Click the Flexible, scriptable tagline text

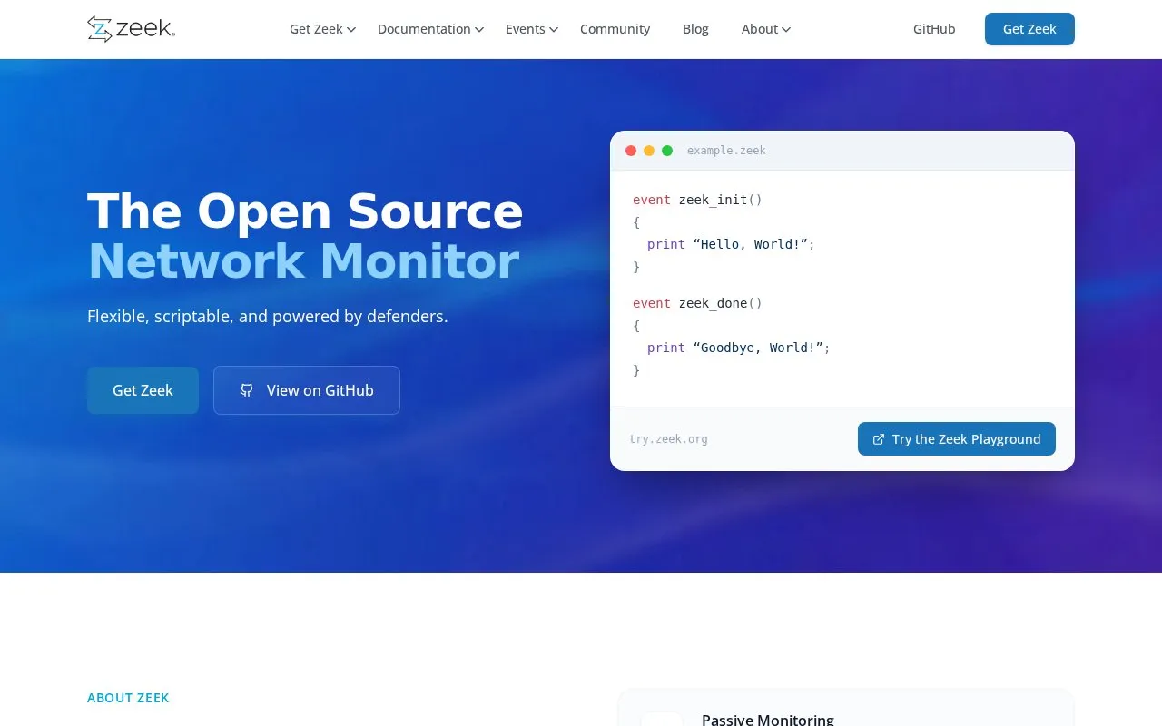click(268, 317)
